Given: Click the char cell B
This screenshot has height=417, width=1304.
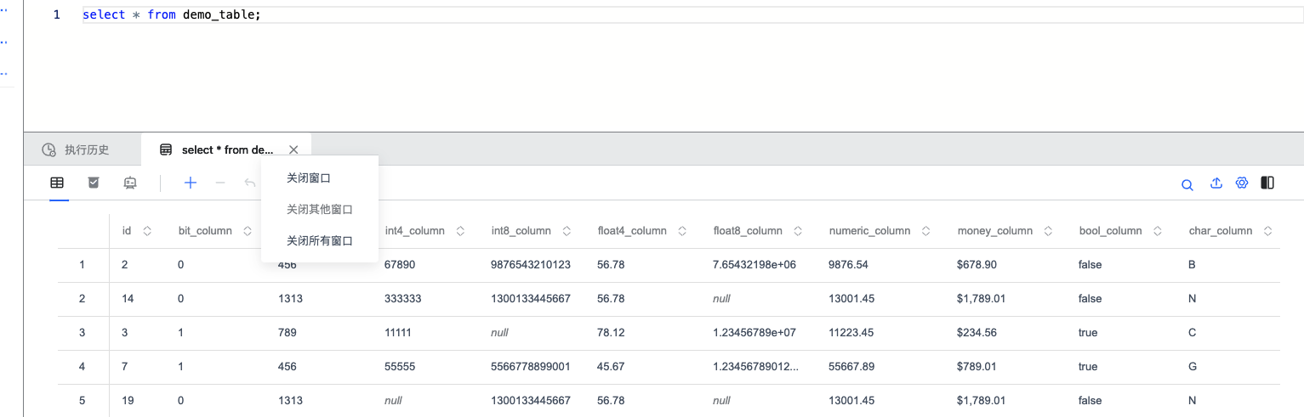Looking at the screenshot, I should point(1192,265).
